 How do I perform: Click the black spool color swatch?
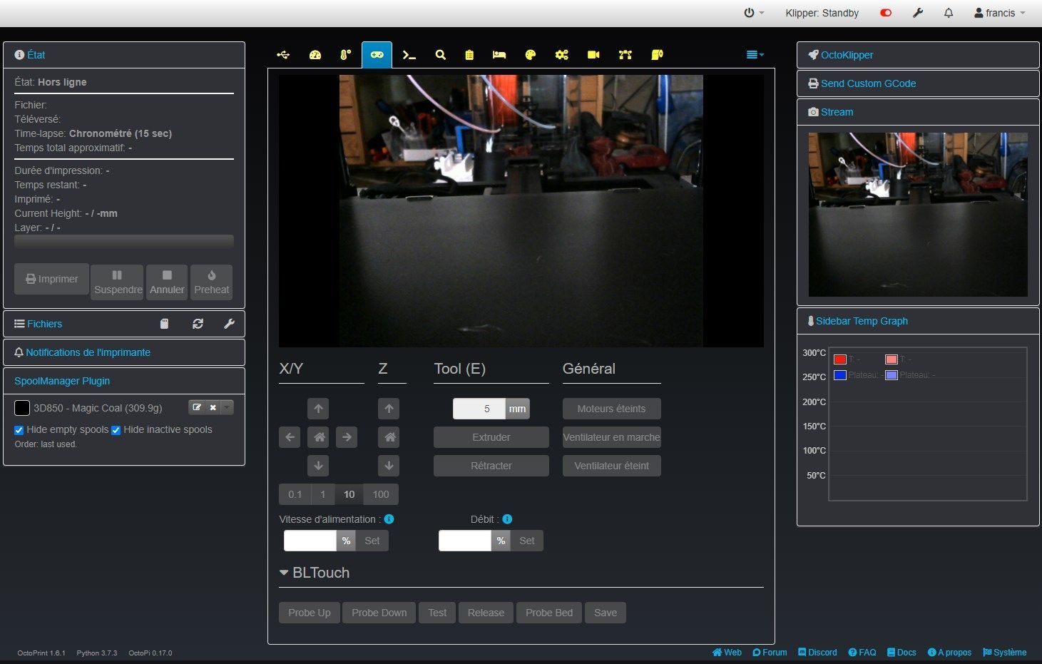[22, 408]
